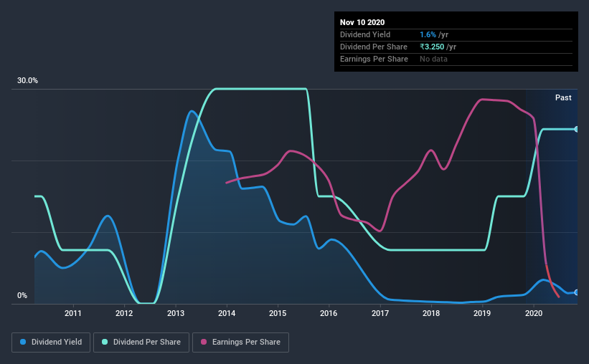Select the 2014 x-axis label
The image size is (589, 364).
pos(227,313)
